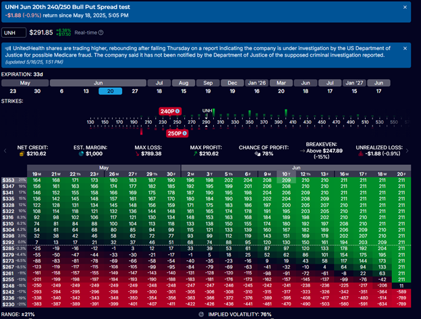The image size is (421, 319).
Task: Click the strike 290 tick on the scale
Action: pos(206,122)
